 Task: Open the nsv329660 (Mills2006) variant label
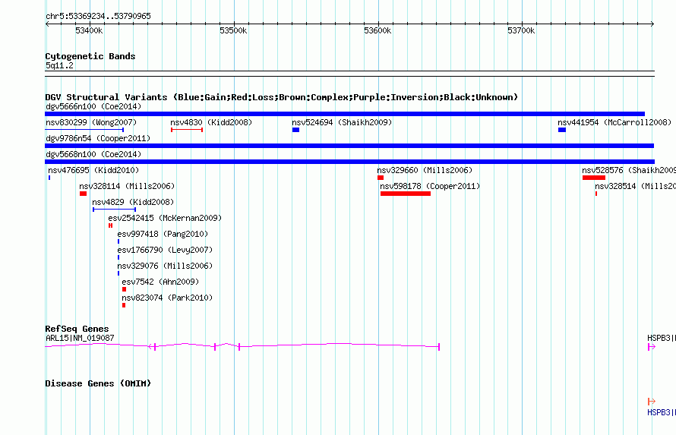[425, 170]
